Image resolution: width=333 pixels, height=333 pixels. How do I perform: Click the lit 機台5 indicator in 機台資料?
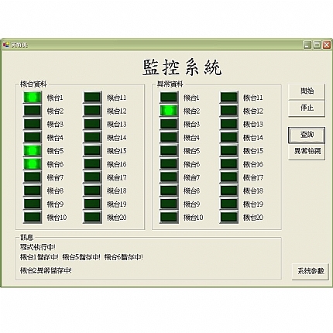pyautogui.click(x=33, y=150)
